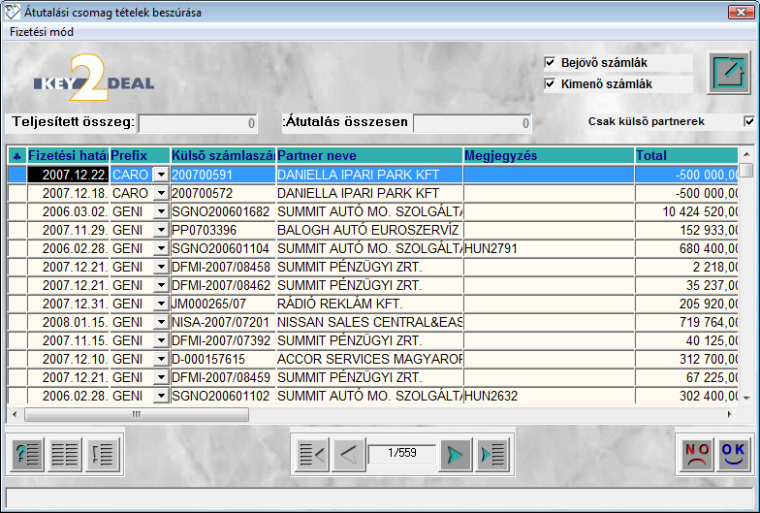Click the Külső számlaszám column header
The height and width of the screenshot is (513, 760).
tap(223, 155)
